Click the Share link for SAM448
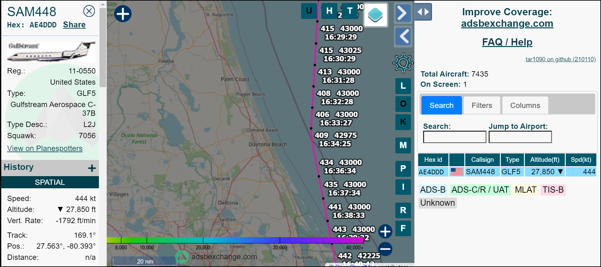 74,25
